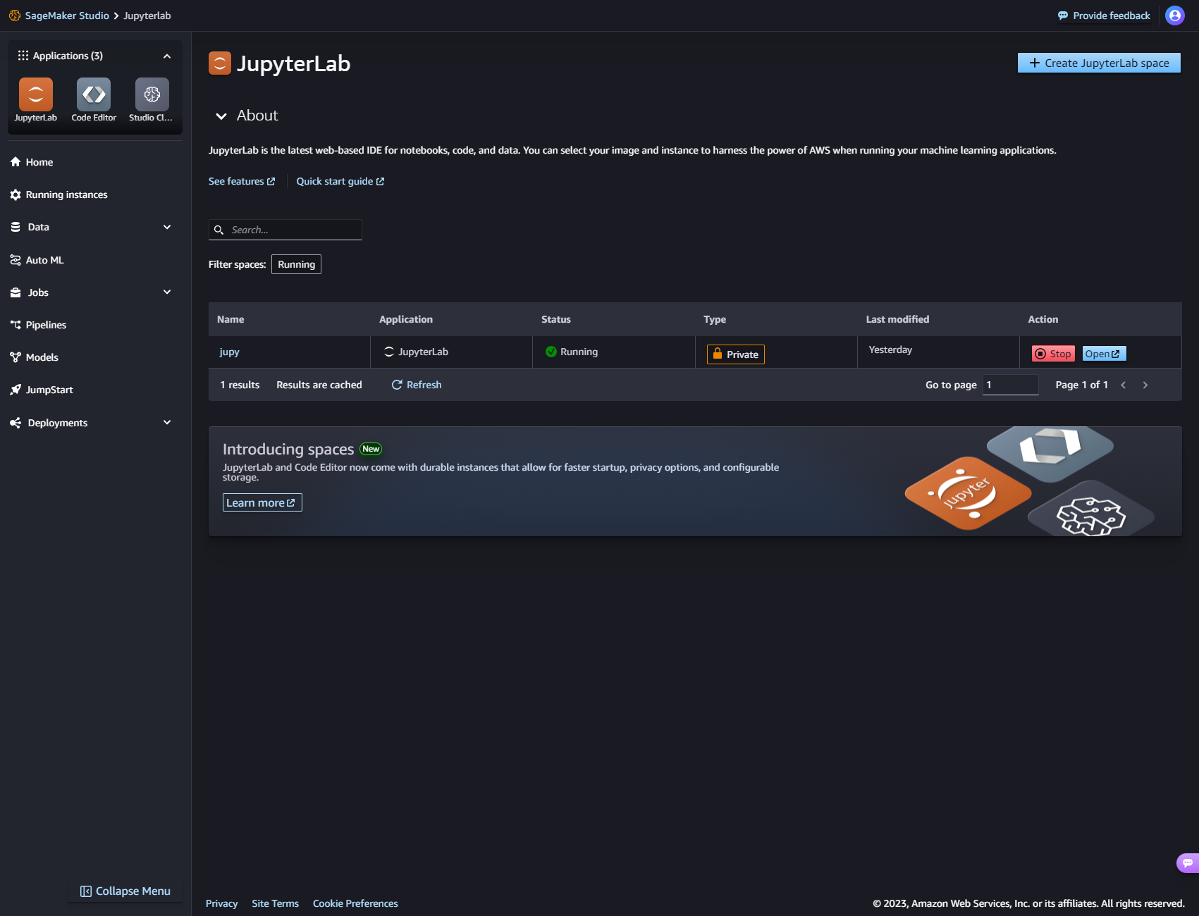Screen dimensions: 1199x916
Task: Click the Search spaces input field
Action: [285, 230]
